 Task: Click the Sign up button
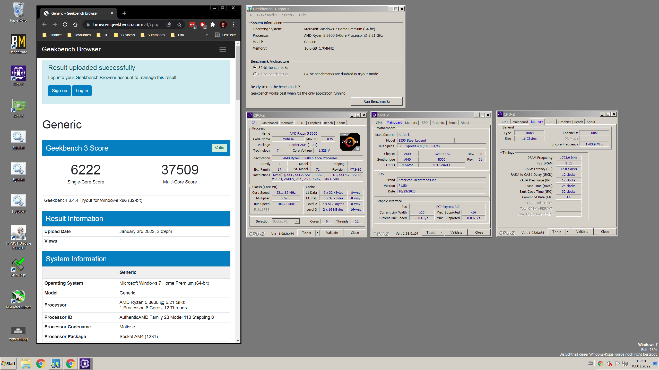(x=59, y=91)
